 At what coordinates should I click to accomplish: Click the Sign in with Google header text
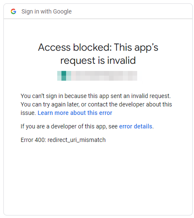click(46, 11)
